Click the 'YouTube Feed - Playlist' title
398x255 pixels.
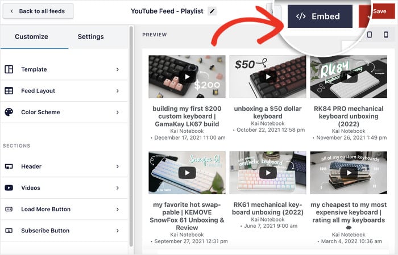167,11
